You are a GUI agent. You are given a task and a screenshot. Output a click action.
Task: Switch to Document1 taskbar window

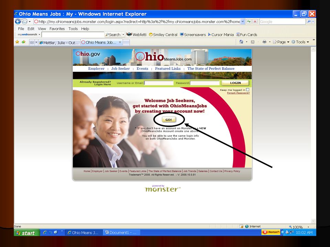[121, 233]
